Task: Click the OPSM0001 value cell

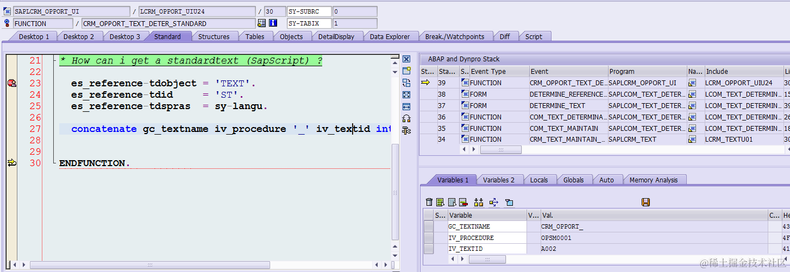Action: pyautogui.click(x=654, y=238)
